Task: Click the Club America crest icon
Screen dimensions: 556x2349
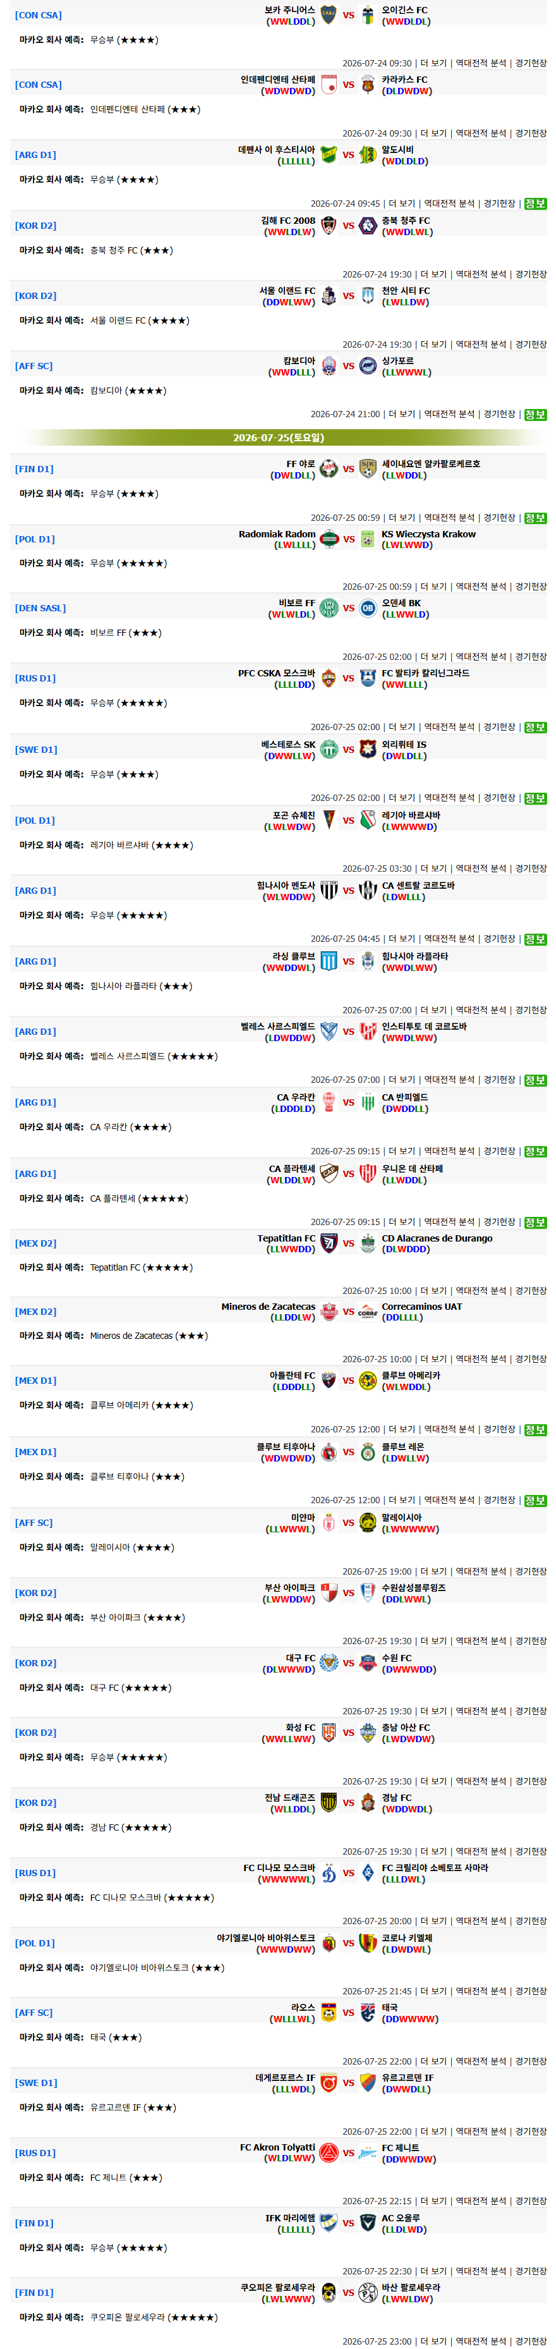Action: pyautogui.click(x=367, y=1380)
